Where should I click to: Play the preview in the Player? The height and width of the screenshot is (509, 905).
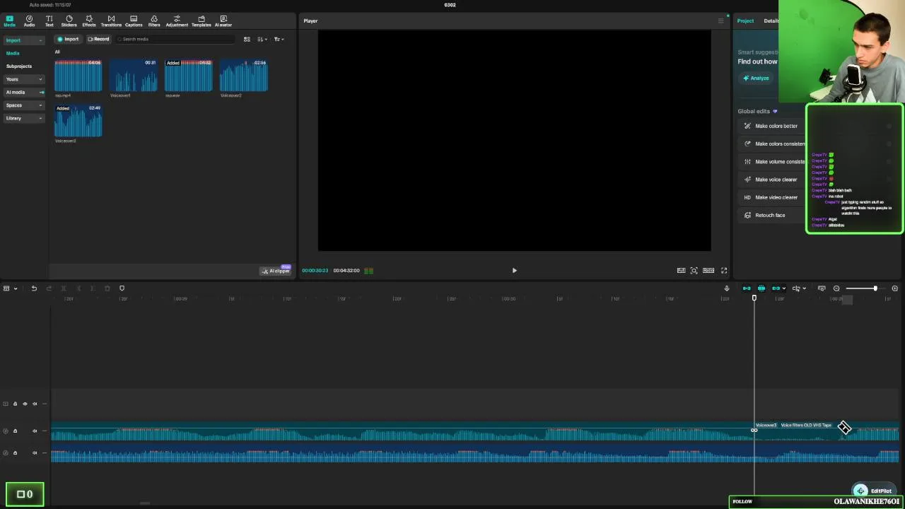click(514, 270)
